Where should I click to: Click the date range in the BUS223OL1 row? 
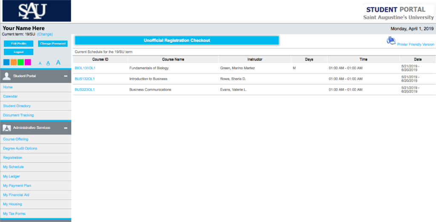pyautogui.click(x=410, y=90)
